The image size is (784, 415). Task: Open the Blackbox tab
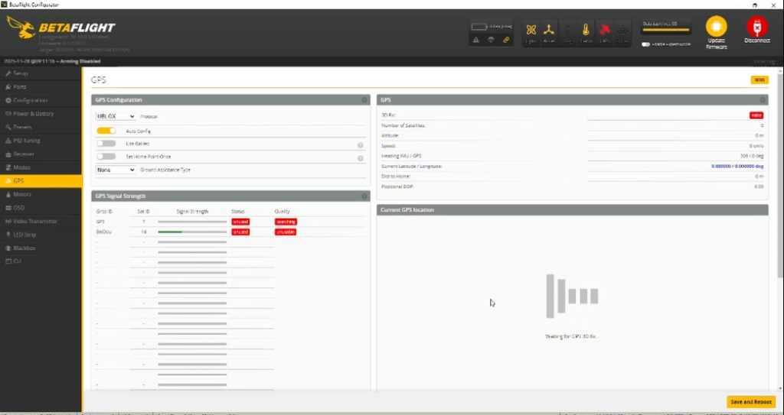(x=41, y=248)
